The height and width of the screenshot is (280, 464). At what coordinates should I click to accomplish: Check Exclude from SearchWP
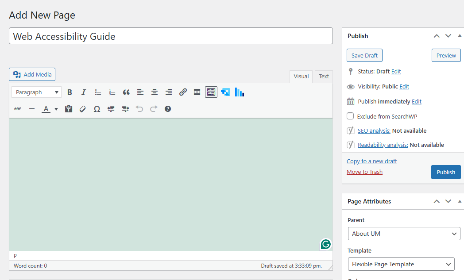point(350,116)
